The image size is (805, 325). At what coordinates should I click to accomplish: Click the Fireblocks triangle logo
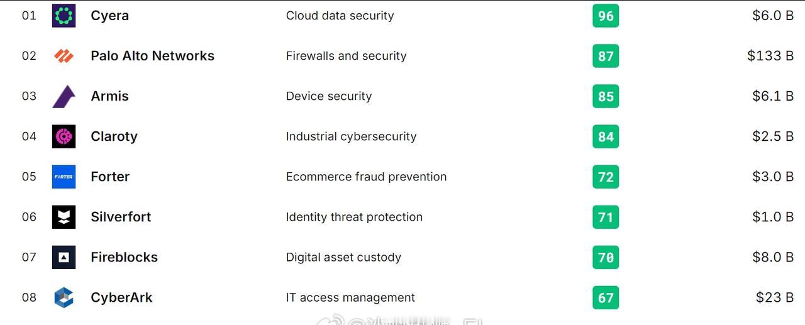pyautogui.click(x=64, y=257)
